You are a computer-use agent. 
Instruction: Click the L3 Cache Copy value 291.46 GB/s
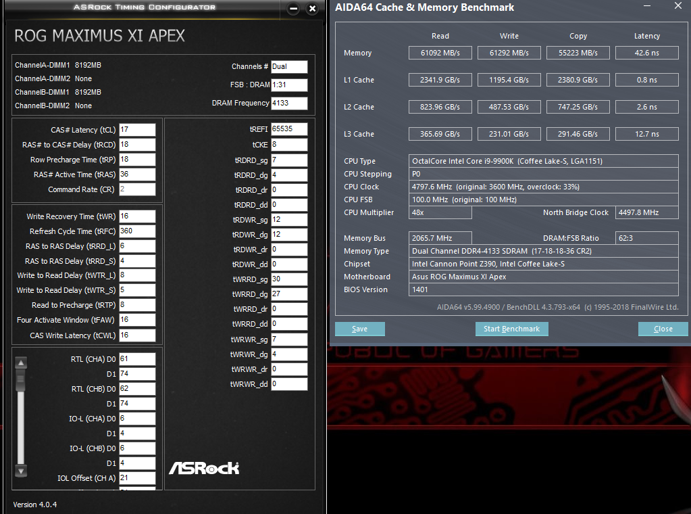click(578, 134)
